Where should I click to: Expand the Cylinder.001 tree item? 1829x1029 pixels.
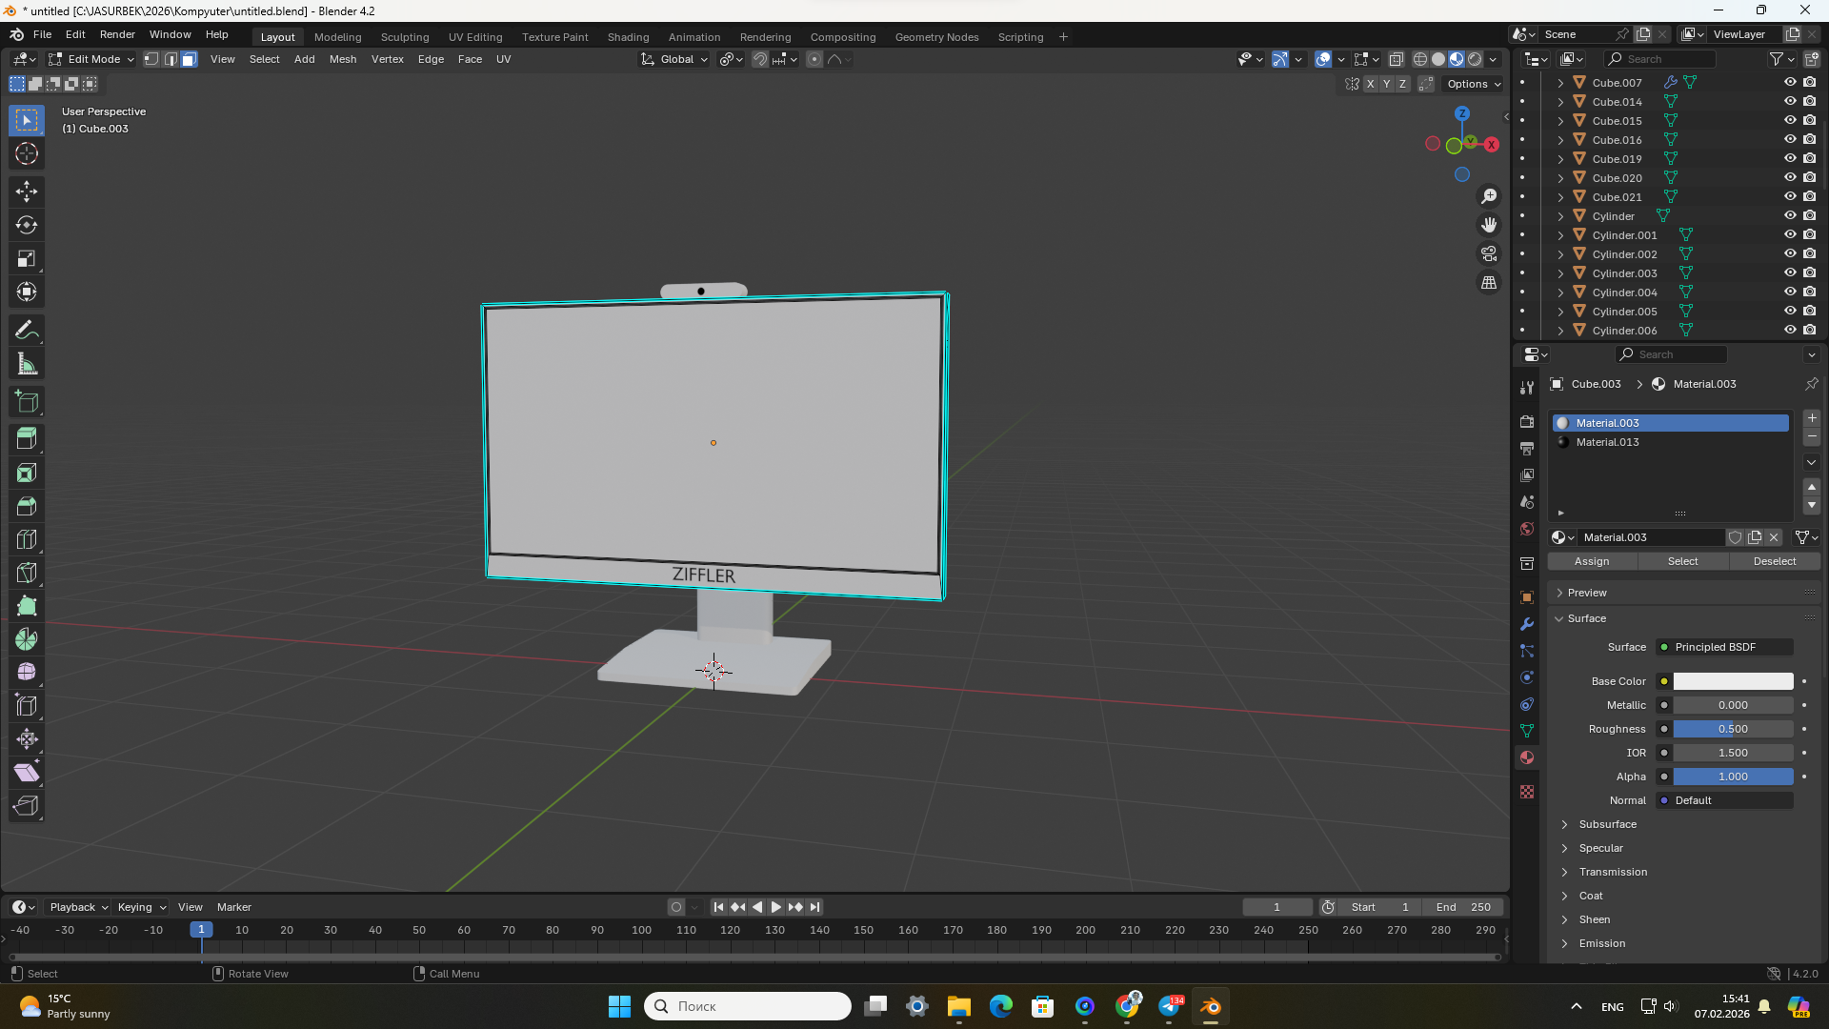click(x=1560, y=235)
